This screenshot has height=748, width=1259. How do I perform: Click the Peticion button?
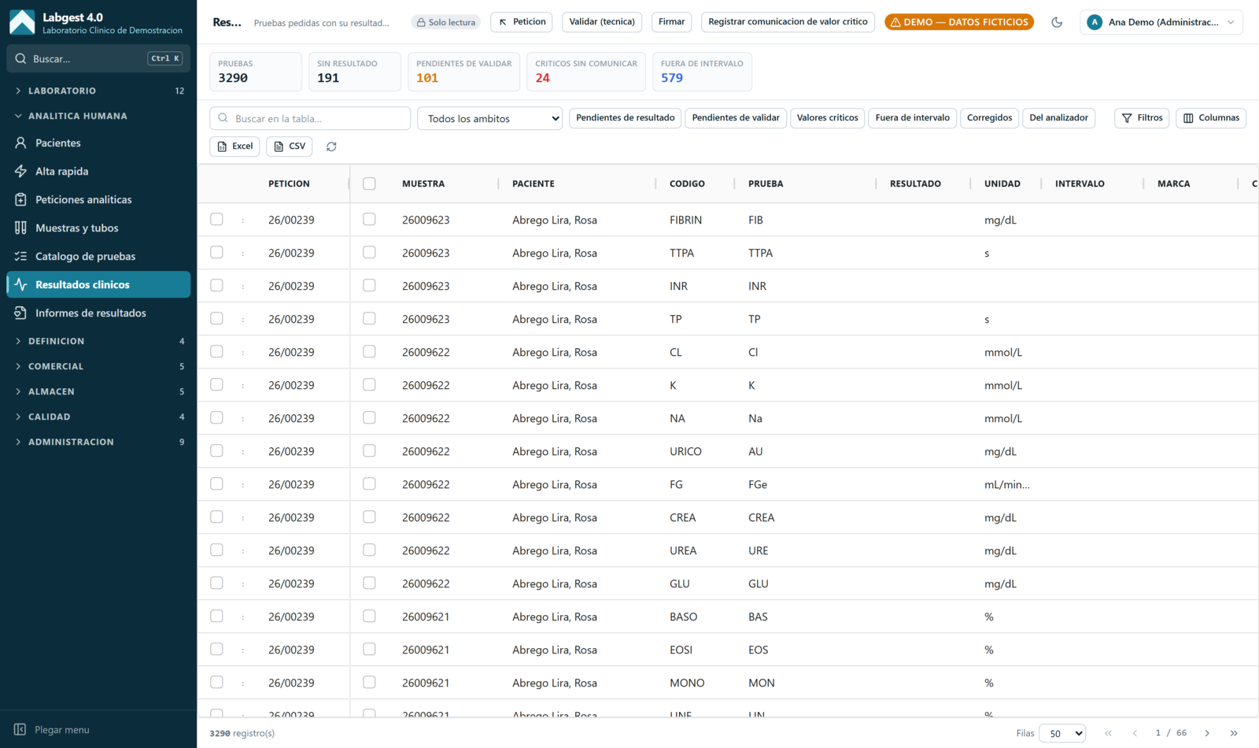click(x=522, y=22)
